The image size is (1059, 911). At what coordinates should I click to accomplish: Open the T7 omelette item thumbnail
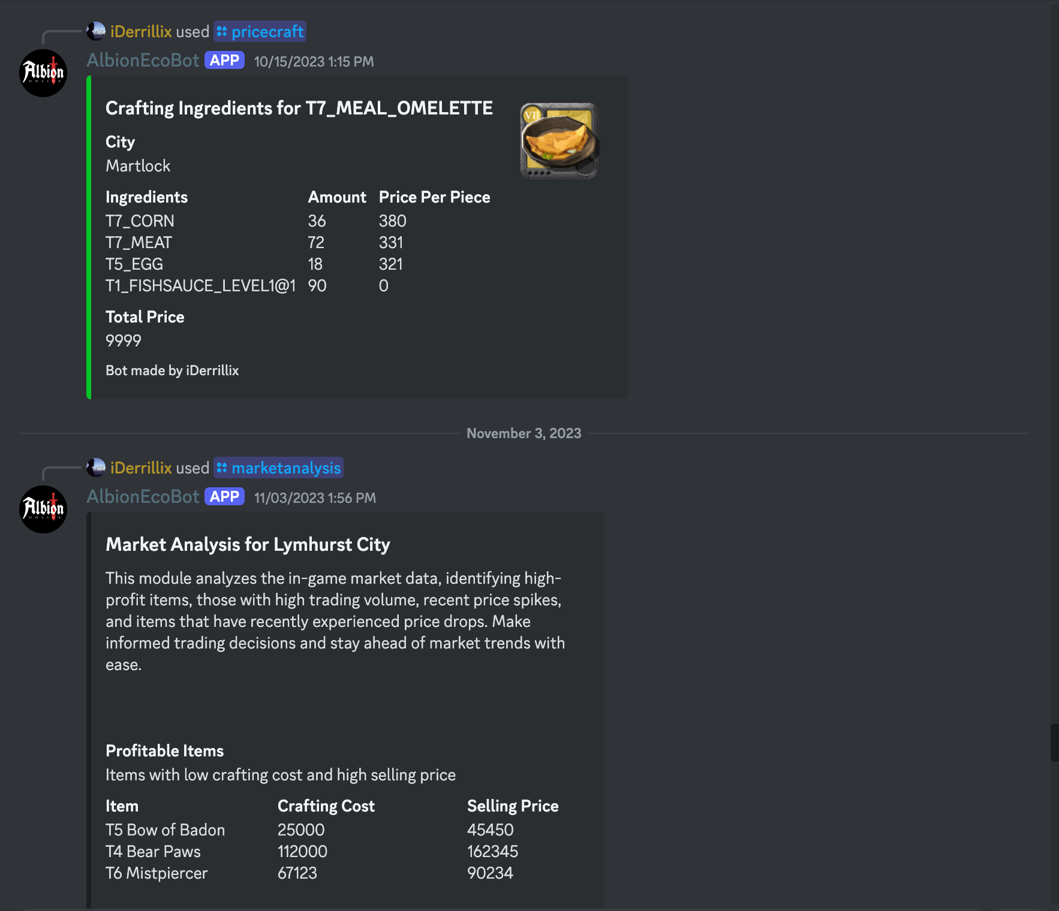559,141
